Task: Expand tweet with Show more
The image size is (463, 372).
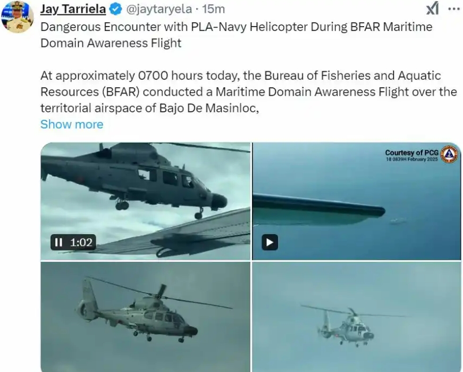Action: tap(72, 124)
